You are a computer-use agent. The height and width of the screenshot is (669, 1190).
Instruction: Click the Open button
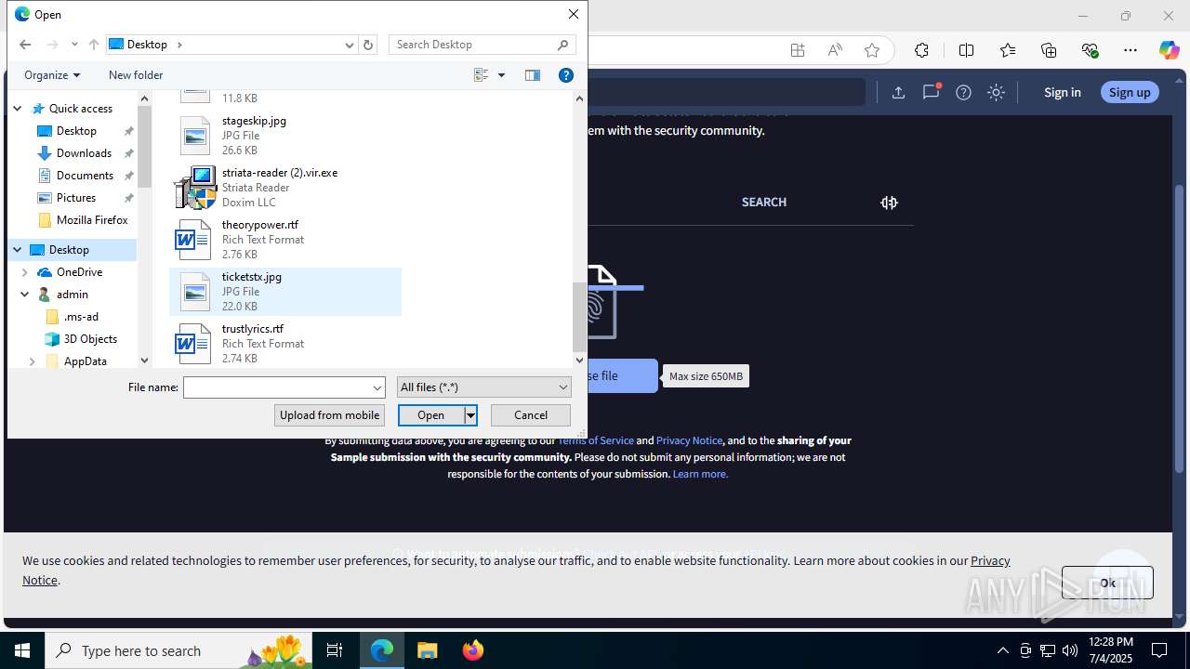(x=431, y=415)
